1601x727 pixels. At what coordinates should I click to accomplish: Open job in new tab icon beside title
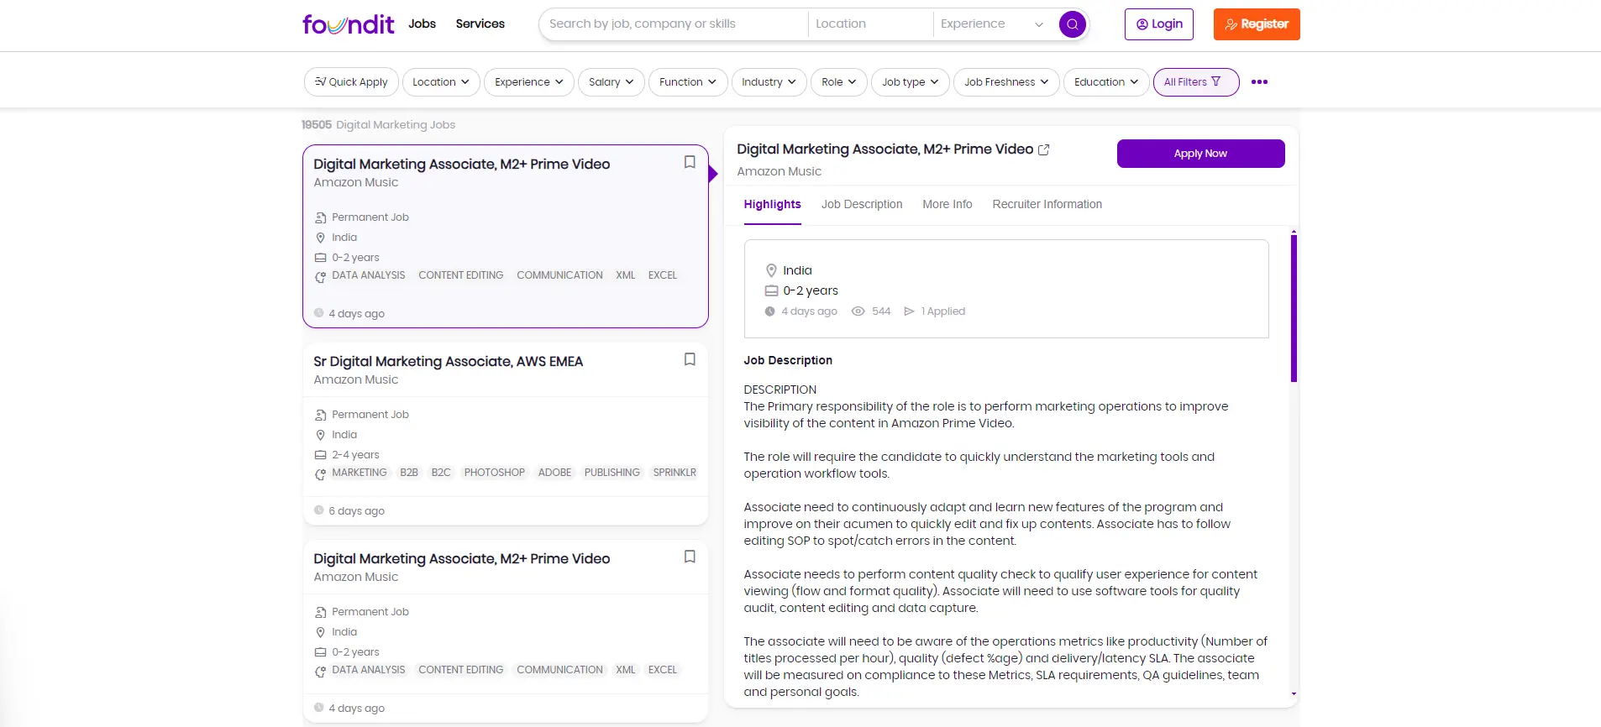pos(1044,149)
